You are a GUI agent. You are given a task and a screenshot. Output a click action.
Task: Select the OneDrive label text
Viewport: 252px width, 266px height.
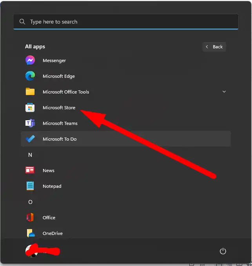tap(53, 233)
